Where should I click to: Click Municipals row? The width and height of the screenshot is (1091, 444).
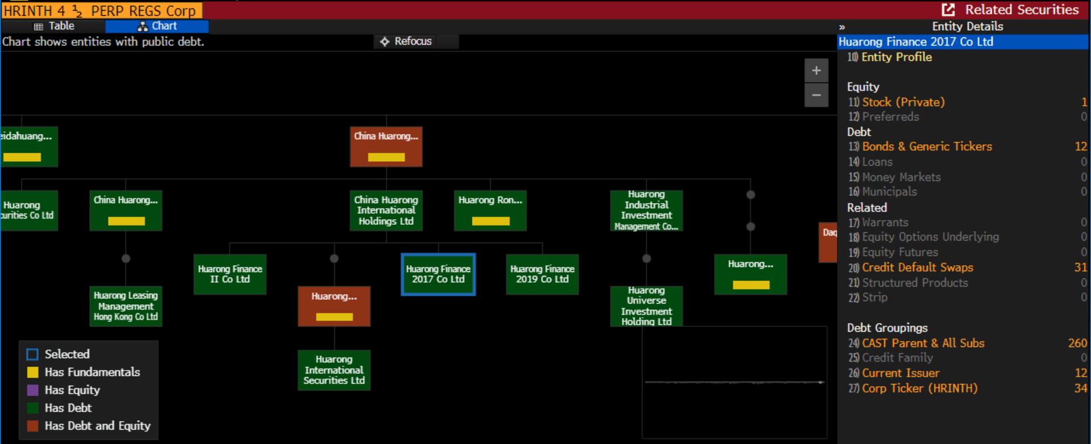coord(967,192)
